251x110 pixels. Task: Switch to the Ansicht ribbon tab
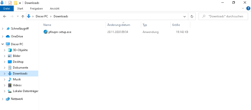pos(55,8)
